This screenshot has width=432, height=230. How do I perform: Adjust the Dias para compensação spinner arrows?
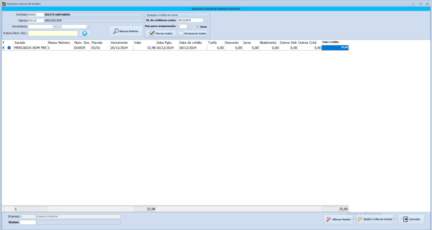189,27
